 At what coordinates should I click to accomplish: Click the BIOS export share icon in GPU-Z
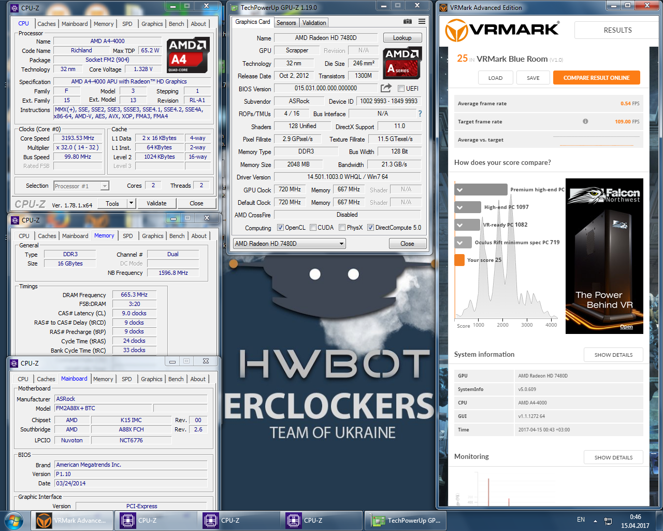[x=386, y=88]
